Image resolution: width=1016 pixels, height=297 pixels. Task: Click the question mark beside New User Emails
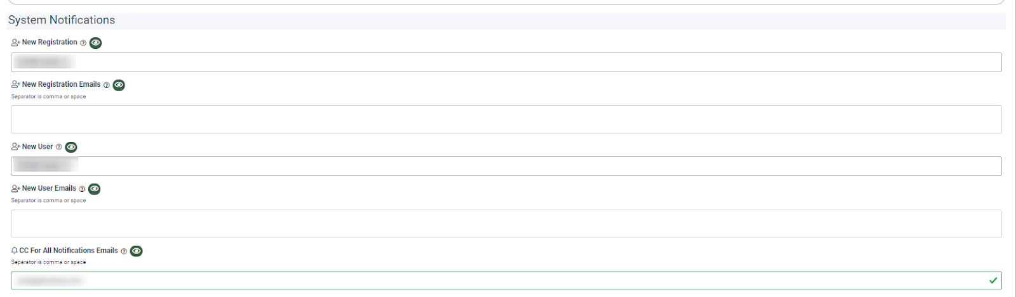pos(82,189)
